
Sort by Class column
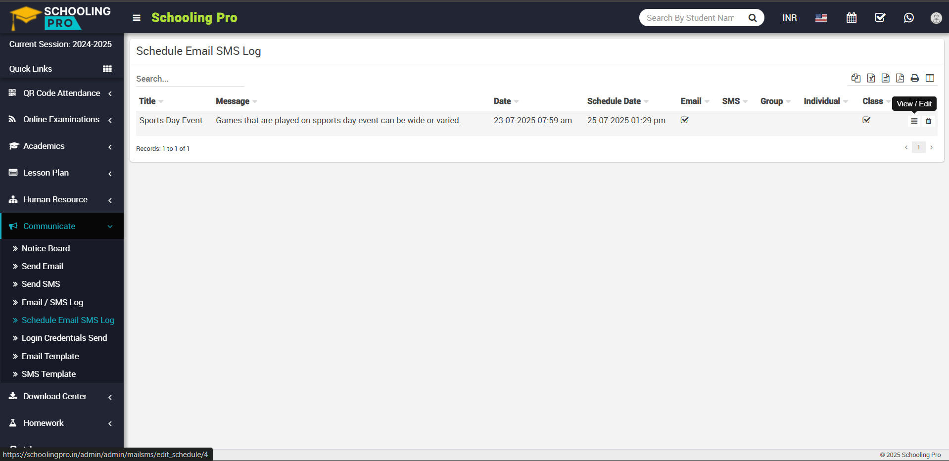876,101
